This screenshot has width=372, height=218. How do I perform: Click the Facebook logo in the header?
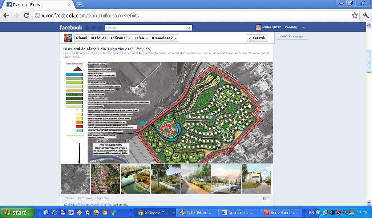tap(71, 28)
